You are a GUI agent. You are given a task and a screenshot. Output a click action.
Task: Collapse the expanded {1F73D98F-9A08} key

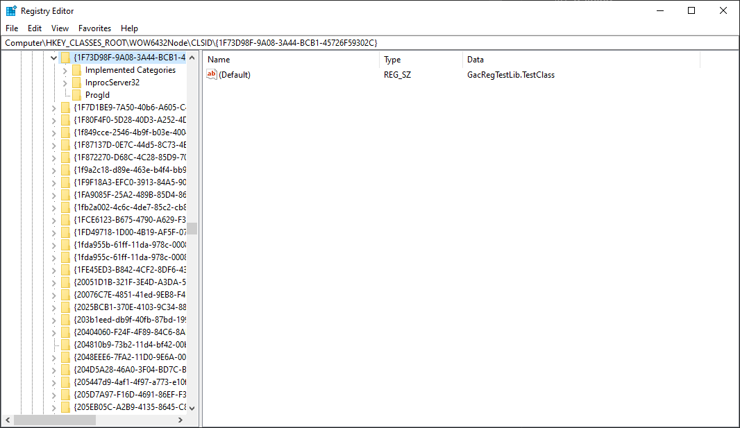pos(54,58)
